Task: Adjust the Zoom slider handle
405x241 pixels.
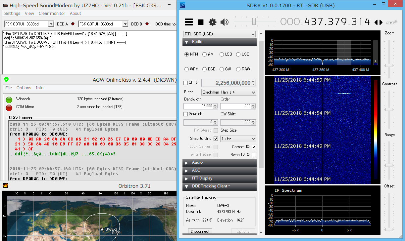Action: click(389, 65)
